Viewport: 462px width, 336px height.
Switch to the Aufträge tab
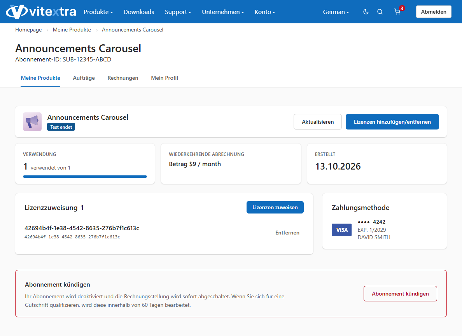click(84, 78)
